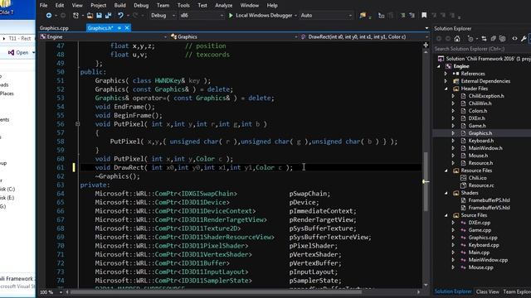
Task: Click the Home icon in Solution Explorer
Action: point(457,39)
